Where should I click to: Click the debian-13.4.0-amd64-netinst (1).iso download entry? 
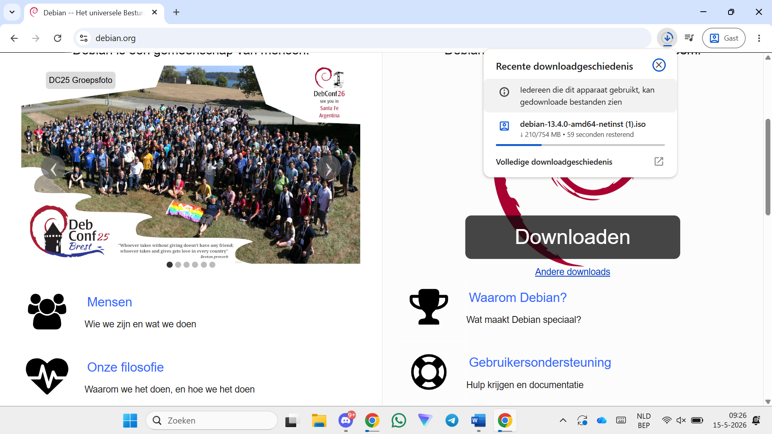(x=580, y=129)
